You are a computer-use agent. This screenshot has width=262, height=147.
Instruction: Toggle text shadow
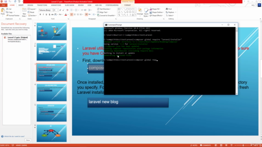tap(49, 15)
